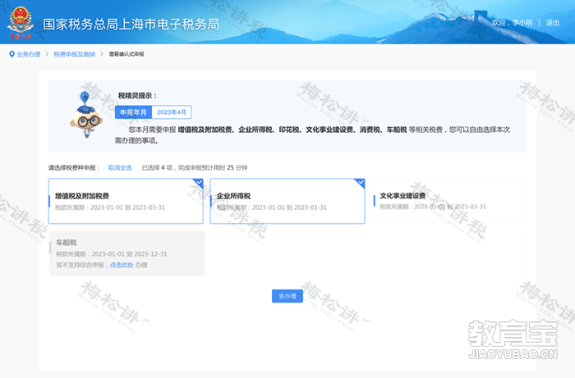Click the 车船税 period 2023-12-31 text
Image resolution: width=575 pixels, height=378 pixels.
[x=150, y=254]
